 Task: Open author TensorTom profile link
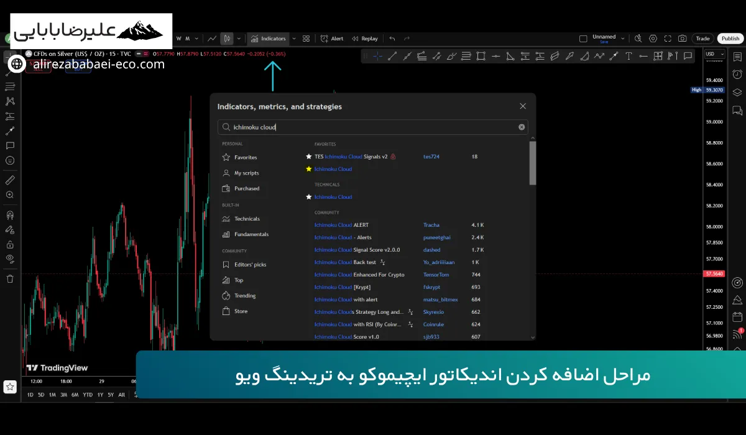coord(435,275)
